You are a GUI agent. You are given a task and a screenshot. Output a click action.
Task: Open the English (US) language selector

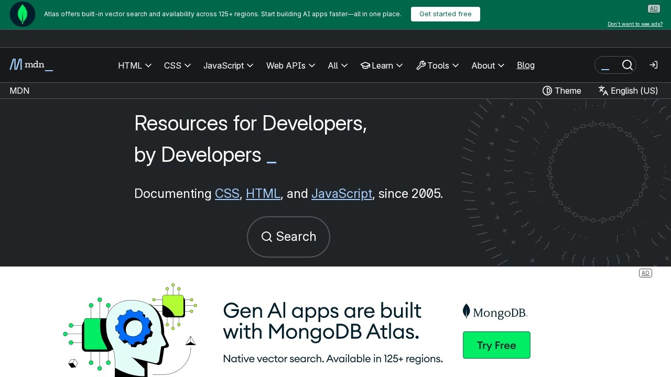[628, 91]
